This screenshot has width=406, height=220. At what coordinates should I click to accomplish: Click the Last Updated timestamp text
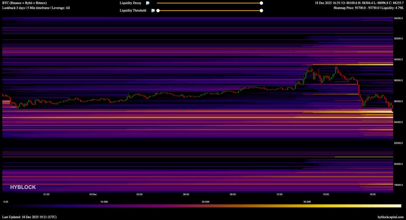coord(30,217)
